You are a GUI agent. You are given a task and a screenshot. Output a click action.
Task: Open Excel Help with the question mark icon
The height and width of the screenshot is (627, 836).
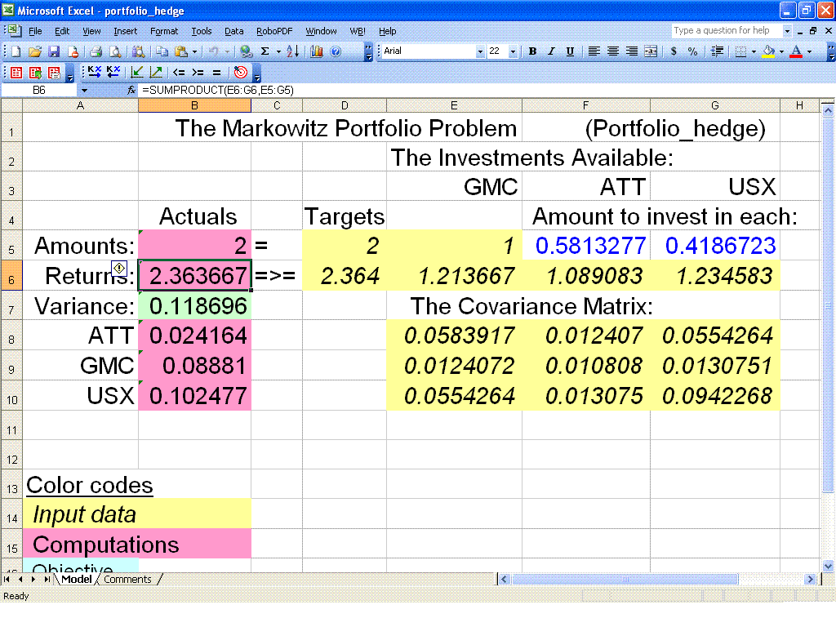pyautogui.click(x=336, y=51)
